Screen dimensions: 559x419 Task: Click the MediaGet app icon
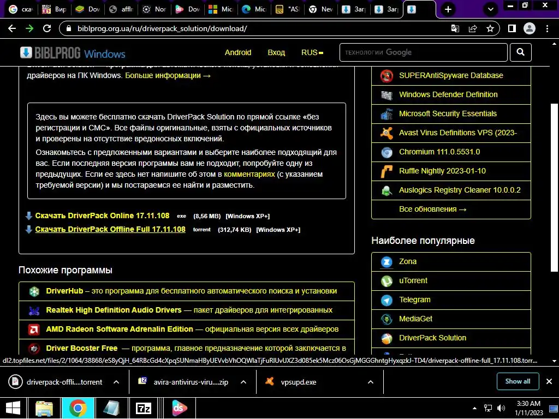tap(386, 319)
